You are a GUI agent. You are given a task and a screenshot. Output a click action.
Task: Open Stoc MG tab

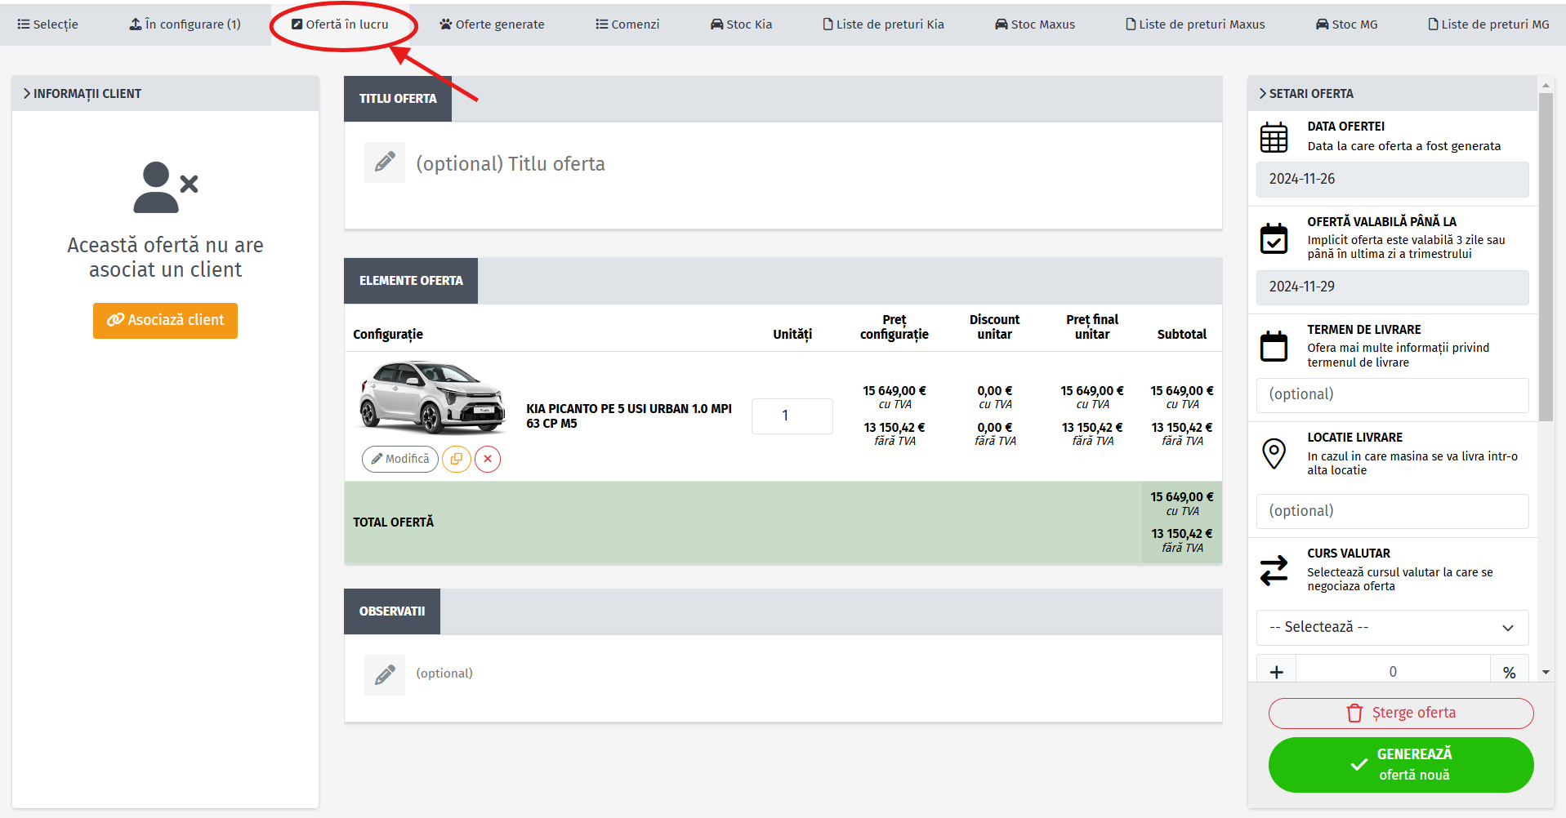pyautogui.click(x=1346, y=24)
